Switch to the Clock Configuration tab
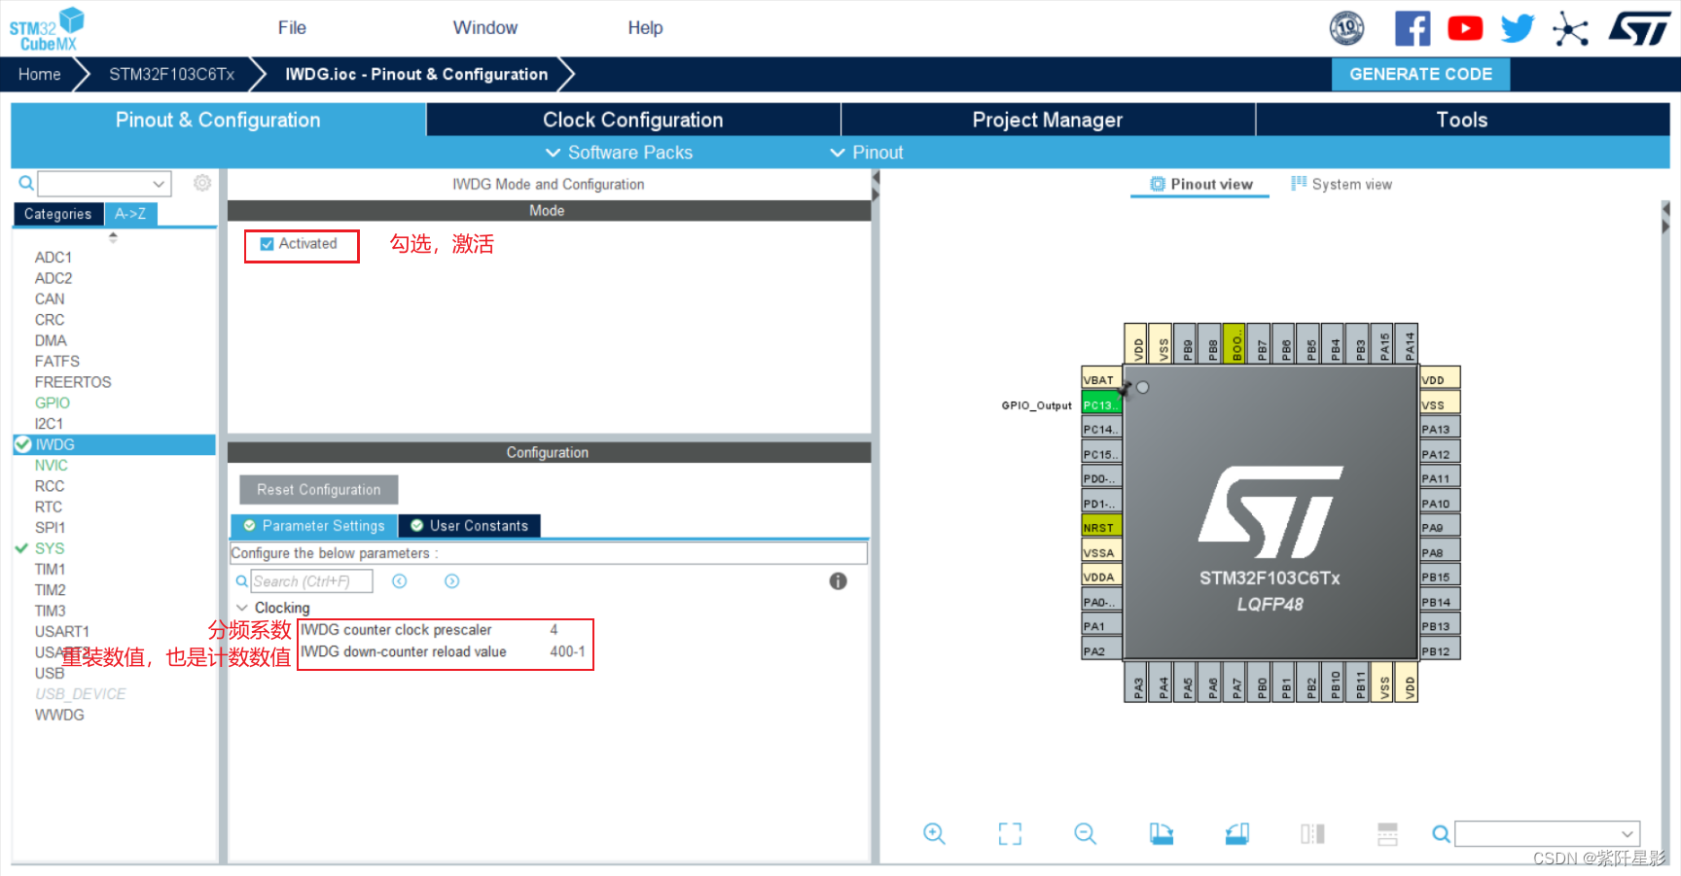 pyautogui.click(x=633, y=120)
